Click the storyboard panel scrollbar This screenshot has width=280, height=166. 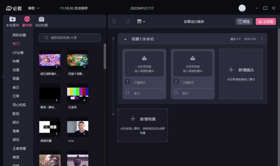(279, 97)
